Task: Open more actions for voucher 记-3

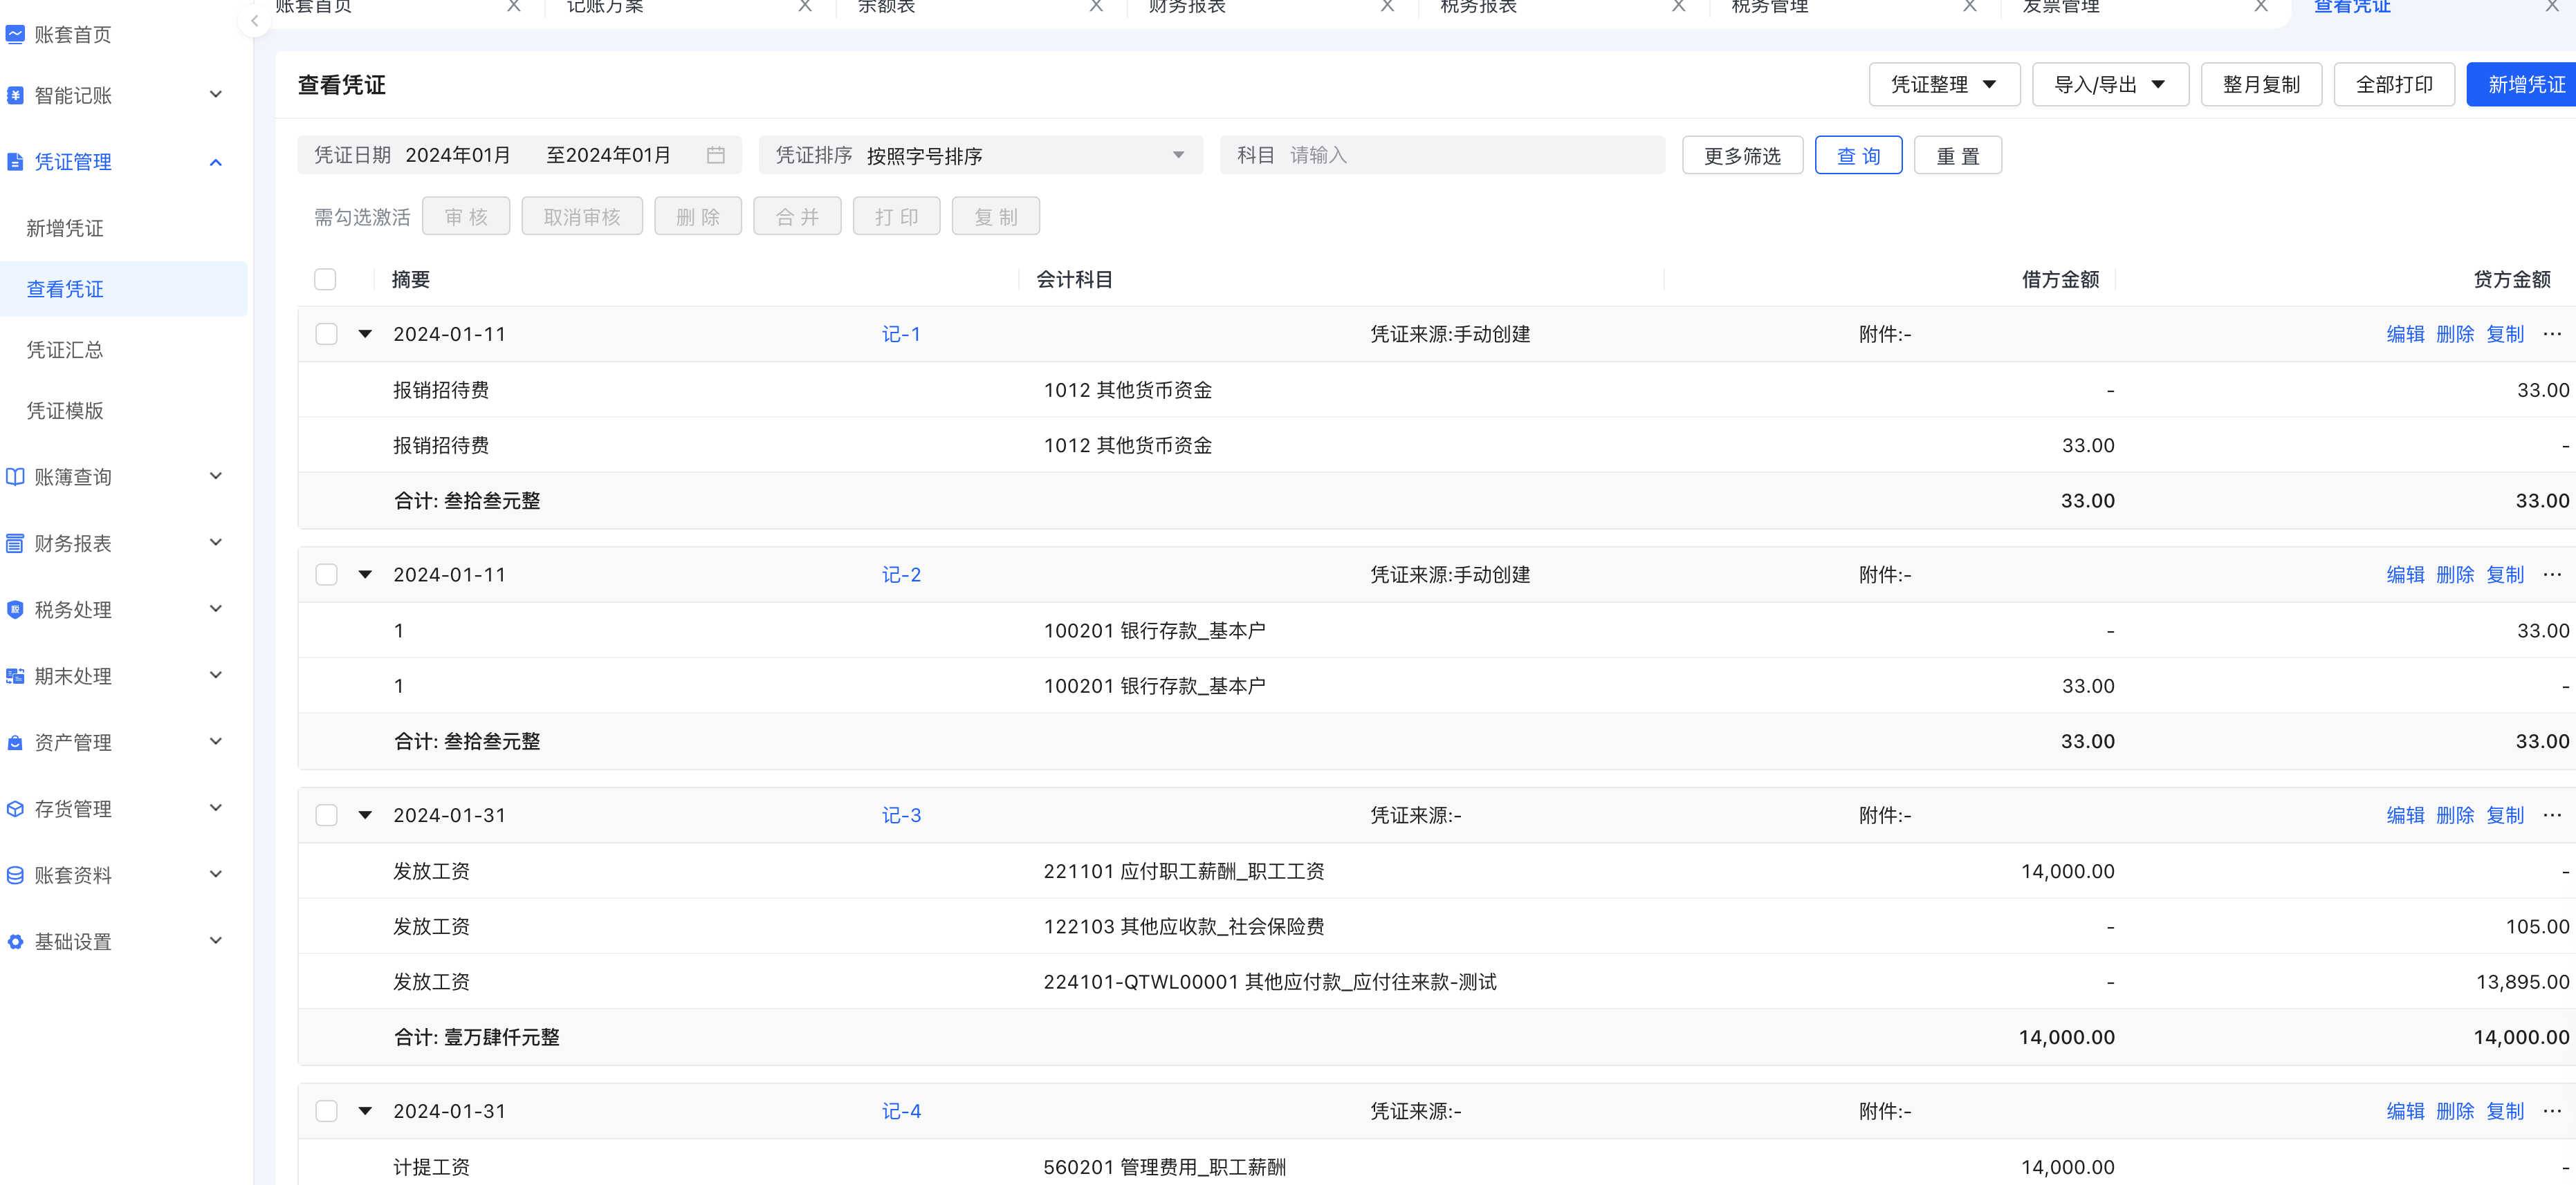Action: 2552,815
